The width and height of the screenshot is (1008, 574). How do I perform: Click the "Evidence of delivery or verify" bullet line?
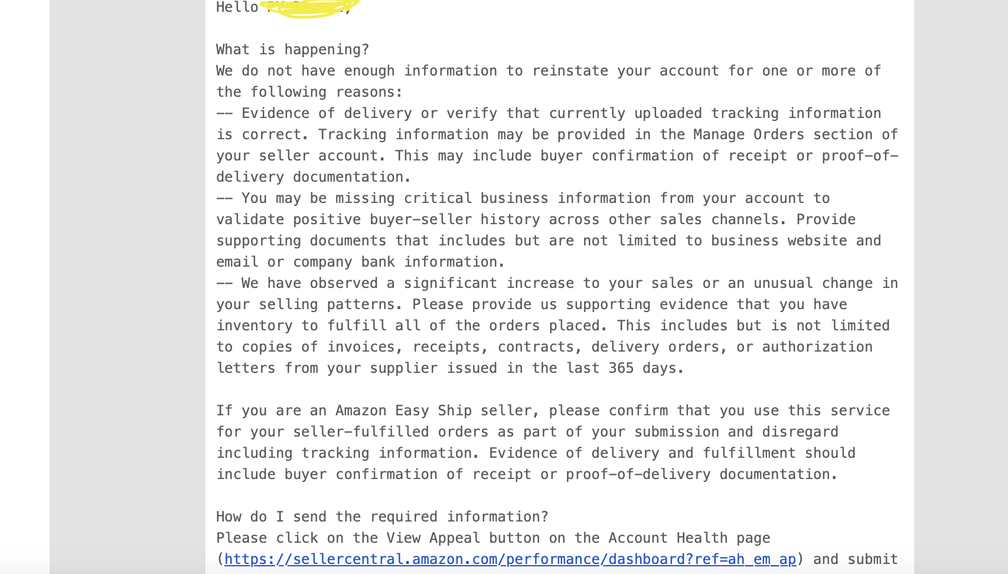click(x=549, y=113)
